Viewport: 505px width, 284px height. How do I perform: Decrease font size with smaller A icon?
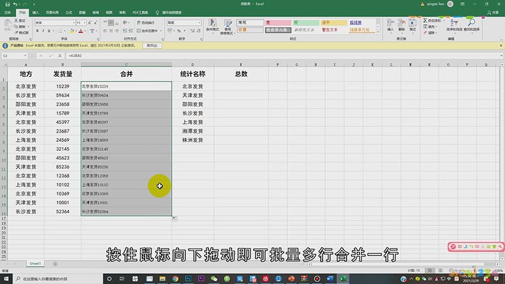point(95,23)
